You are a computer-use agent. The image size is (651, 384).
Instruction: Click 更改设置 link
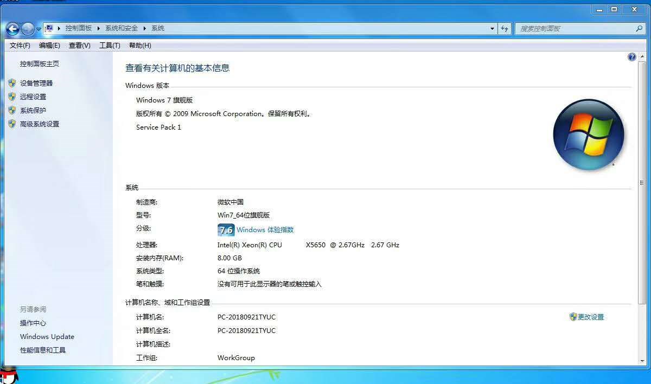click(591, 317)
